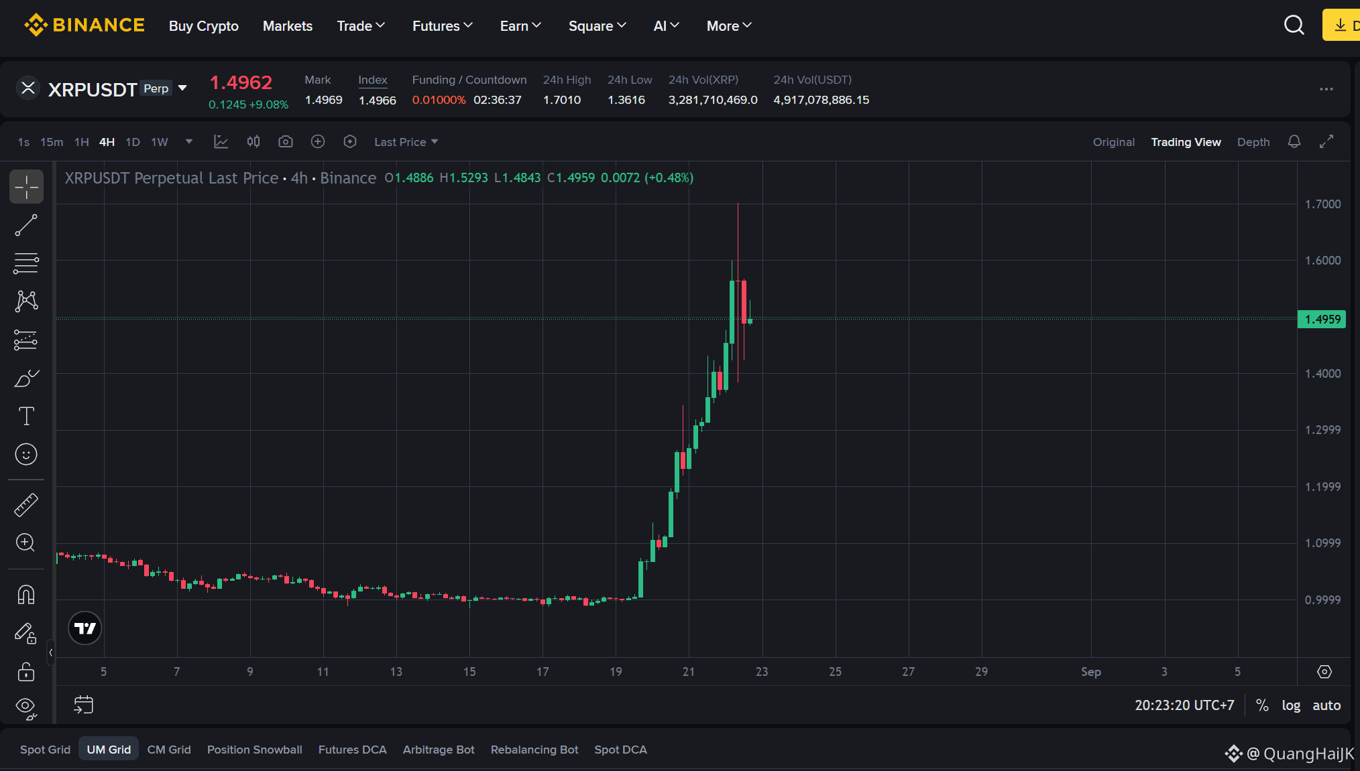Select the Text annotation tool
The image size is (1360, 771).
point(26,416)
